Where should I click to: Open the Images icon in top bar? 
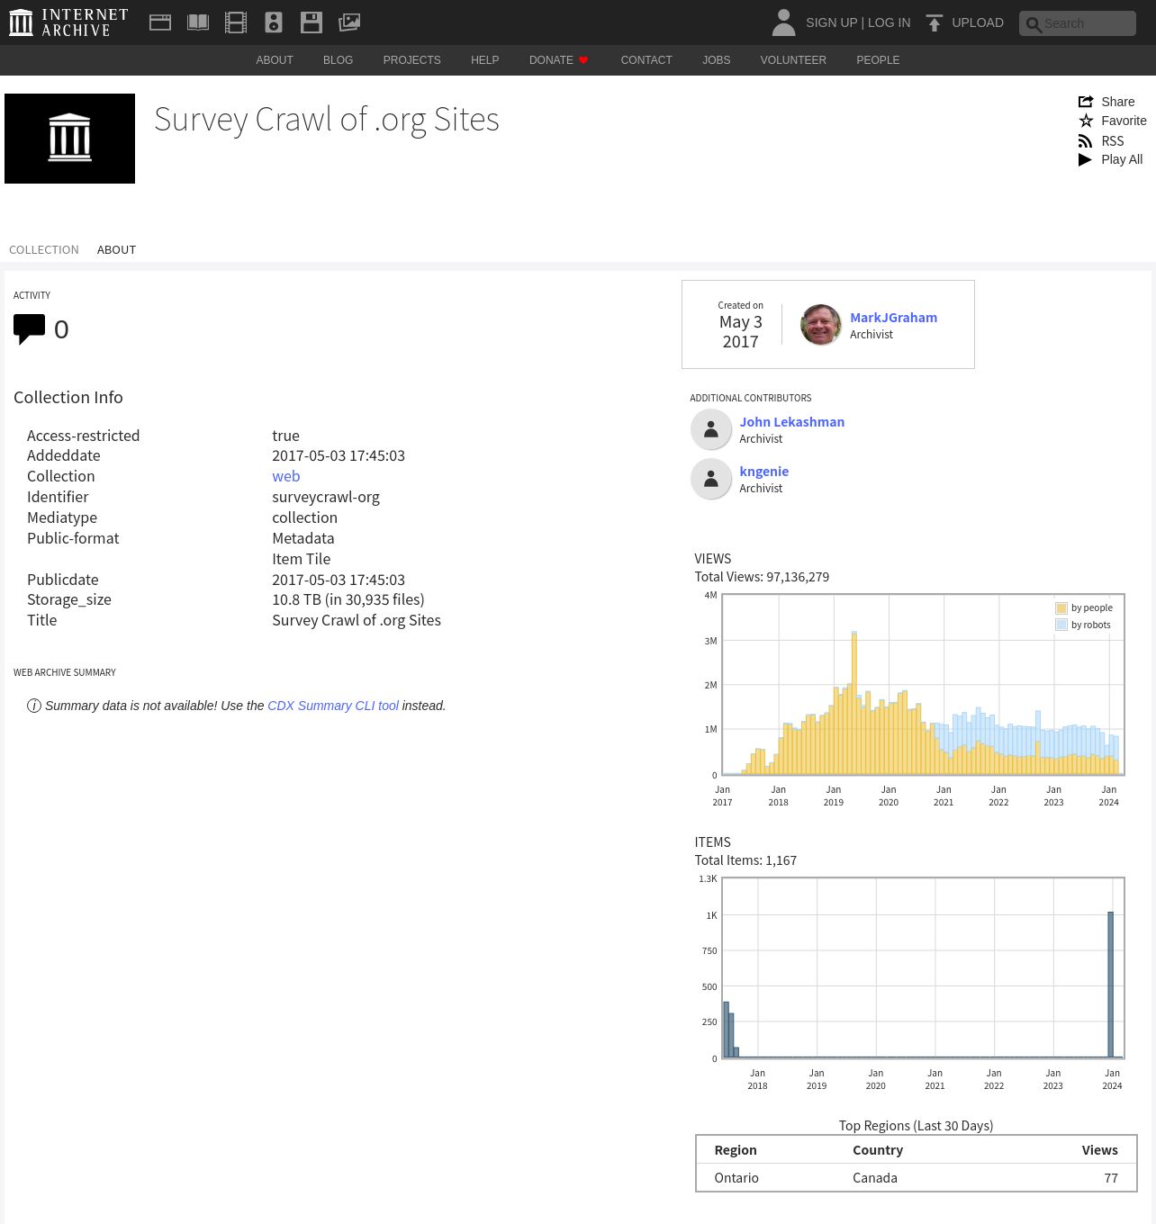pyautogui.click(x=349, y=22)
